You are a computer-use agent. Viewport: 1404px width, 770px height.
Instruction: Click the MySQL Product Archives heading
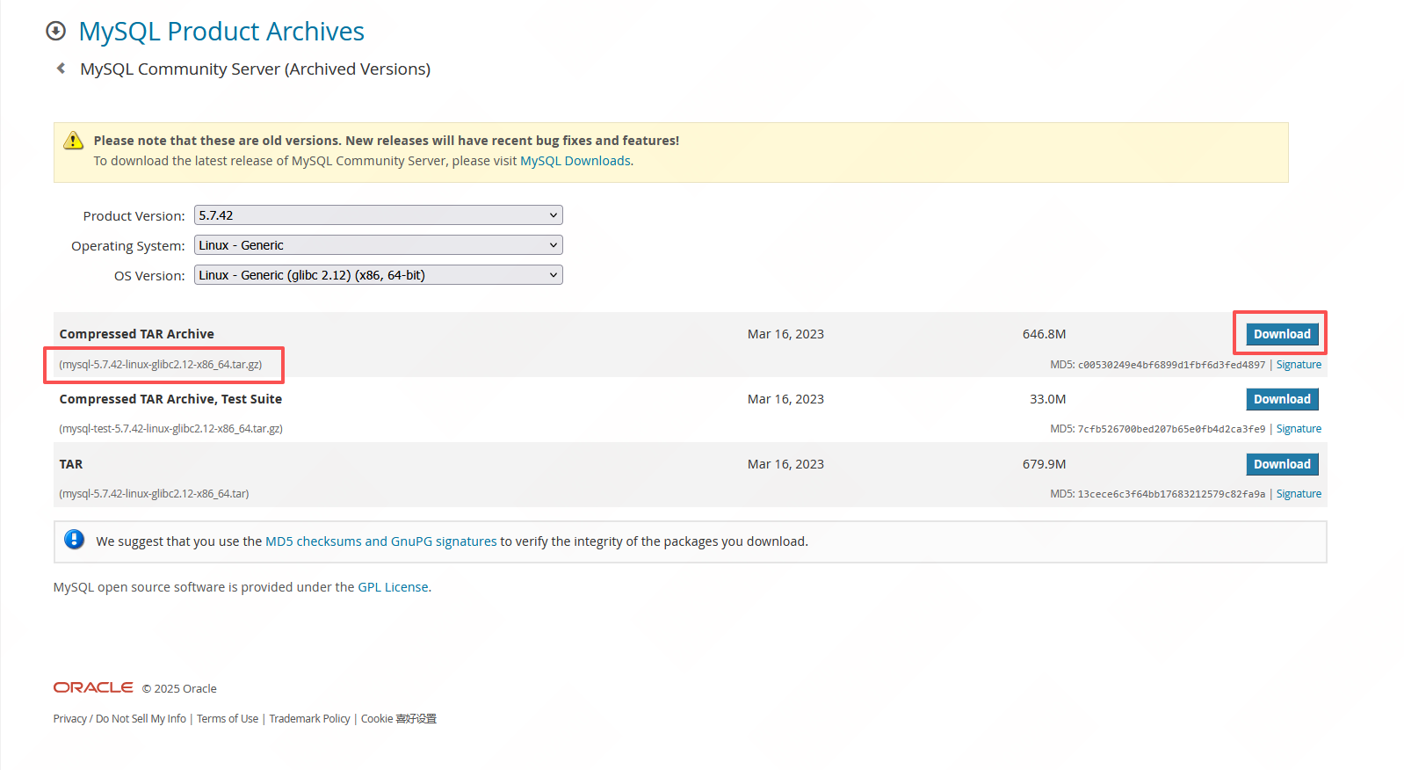coord(221,31)
